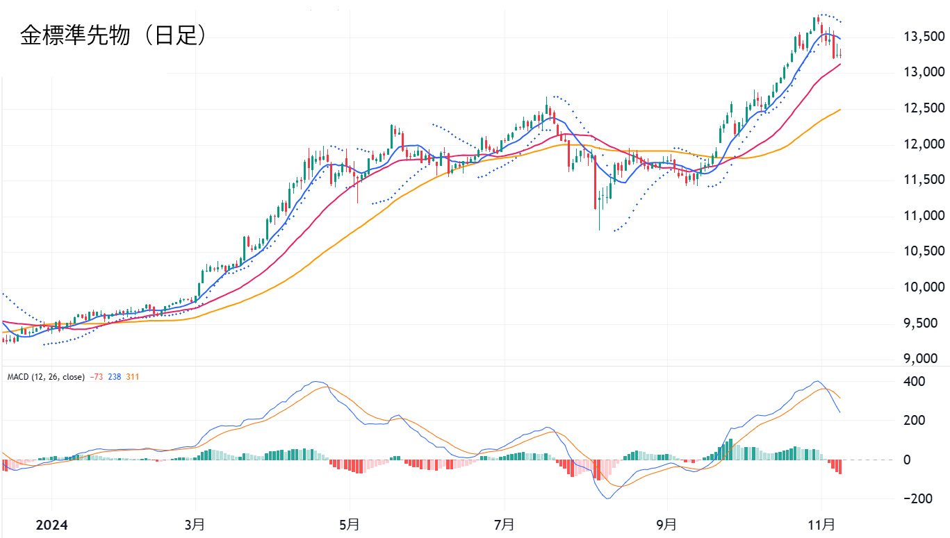The width and height of the screenshot is (950, 538).
Task: Click the 2024 label on time axis
Action: 51,523
